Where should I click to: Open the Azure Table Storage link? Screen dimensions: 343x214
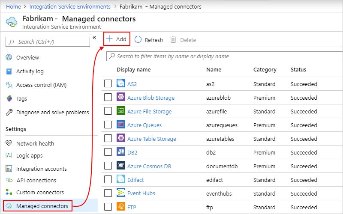point(151,139)
